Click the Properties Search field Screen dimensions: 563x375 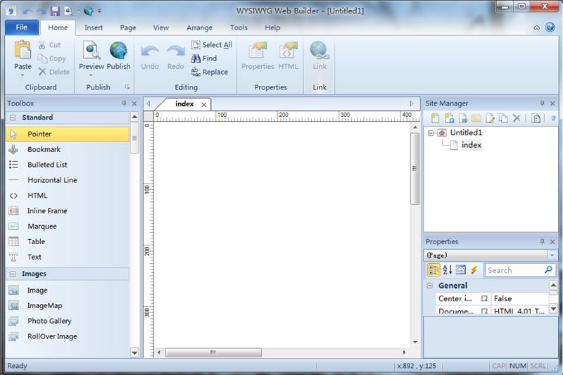click(x=520, y=270)
